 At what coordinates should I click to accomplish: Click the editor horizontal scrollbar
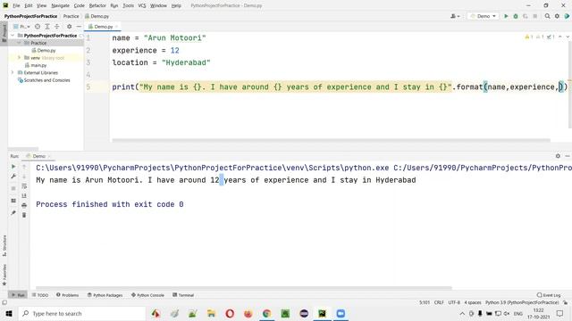[331, 140]
